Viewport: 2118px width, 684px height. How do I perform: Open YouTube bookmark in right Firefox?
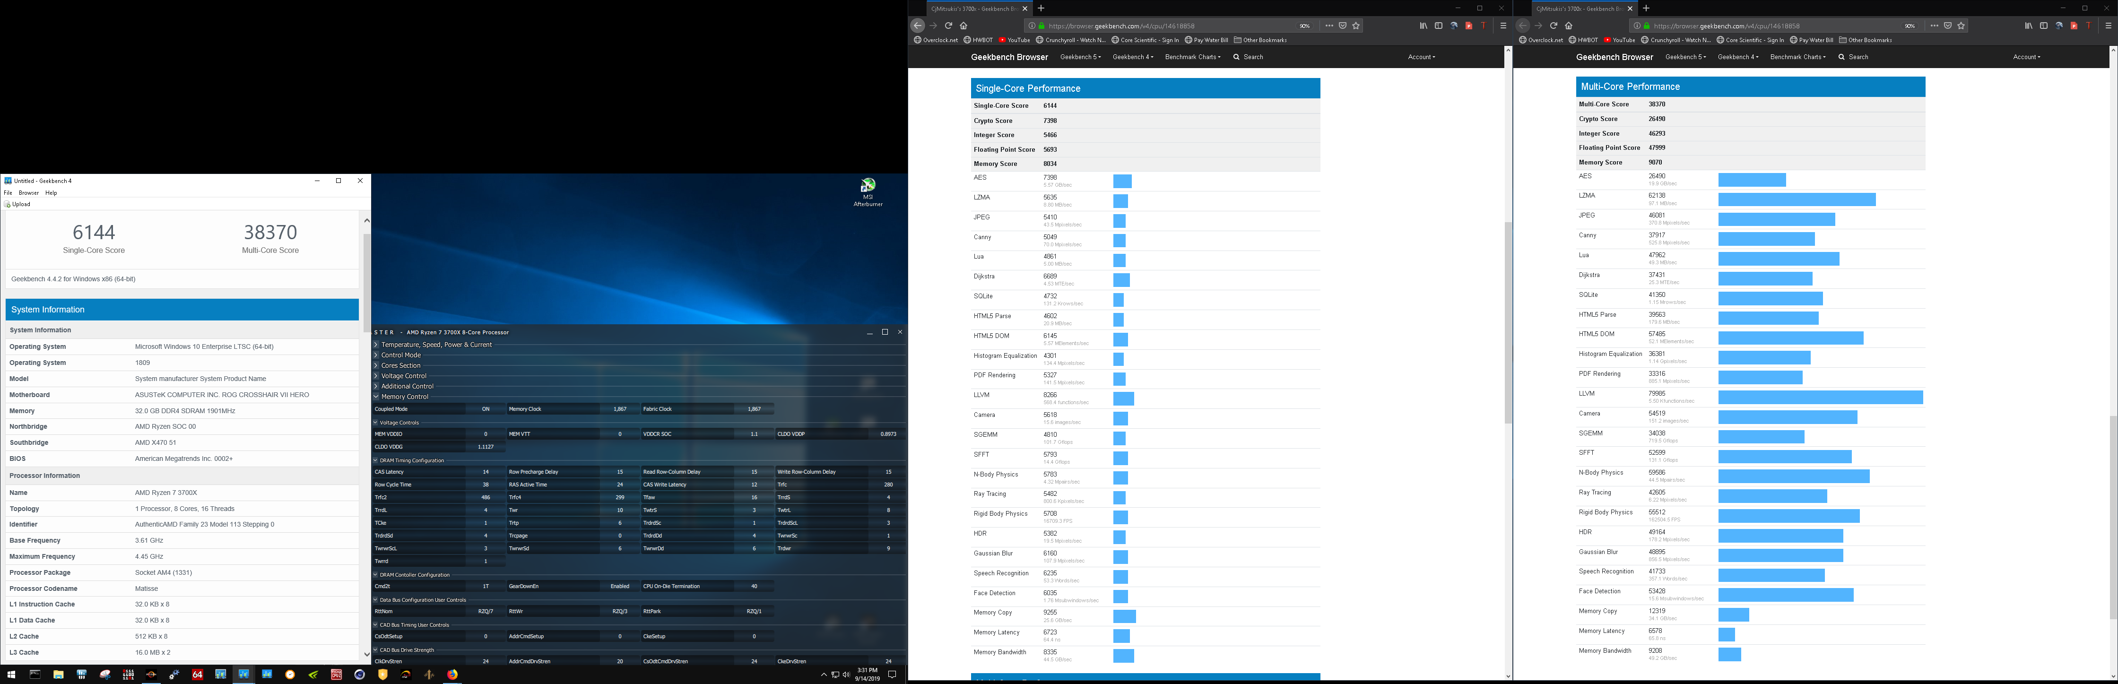[x=1620, y=39]
